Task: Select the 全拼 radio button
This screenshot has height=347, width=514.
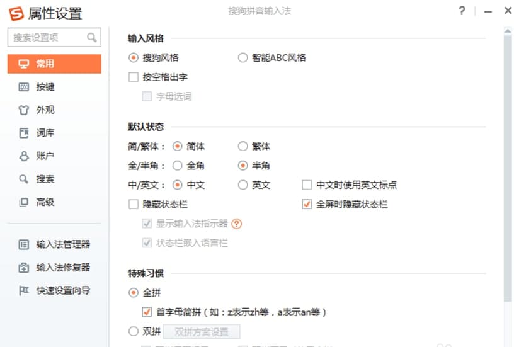Action: click(134, 293)
